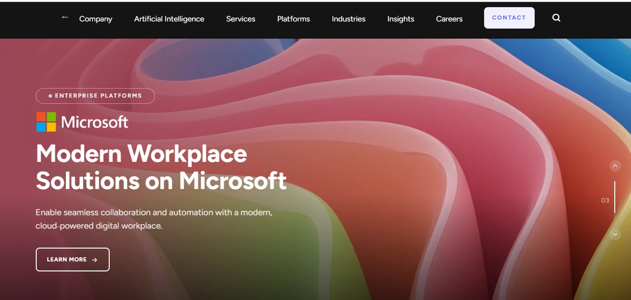Open the Artificial Intelligence menu
The image size is (631, 300).
point(169,19)
